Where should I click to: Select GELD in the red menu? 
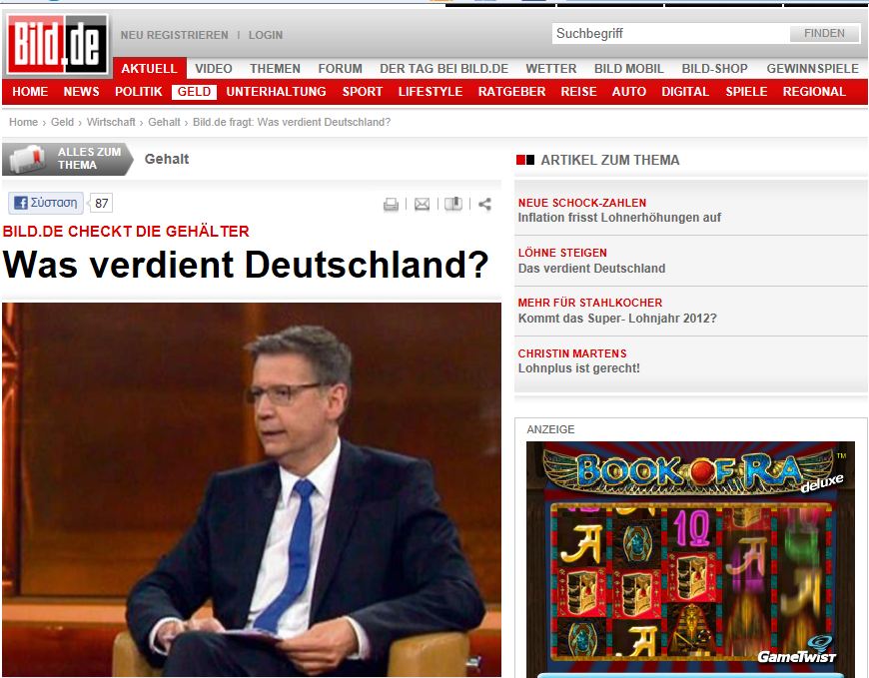coord(194,92)
